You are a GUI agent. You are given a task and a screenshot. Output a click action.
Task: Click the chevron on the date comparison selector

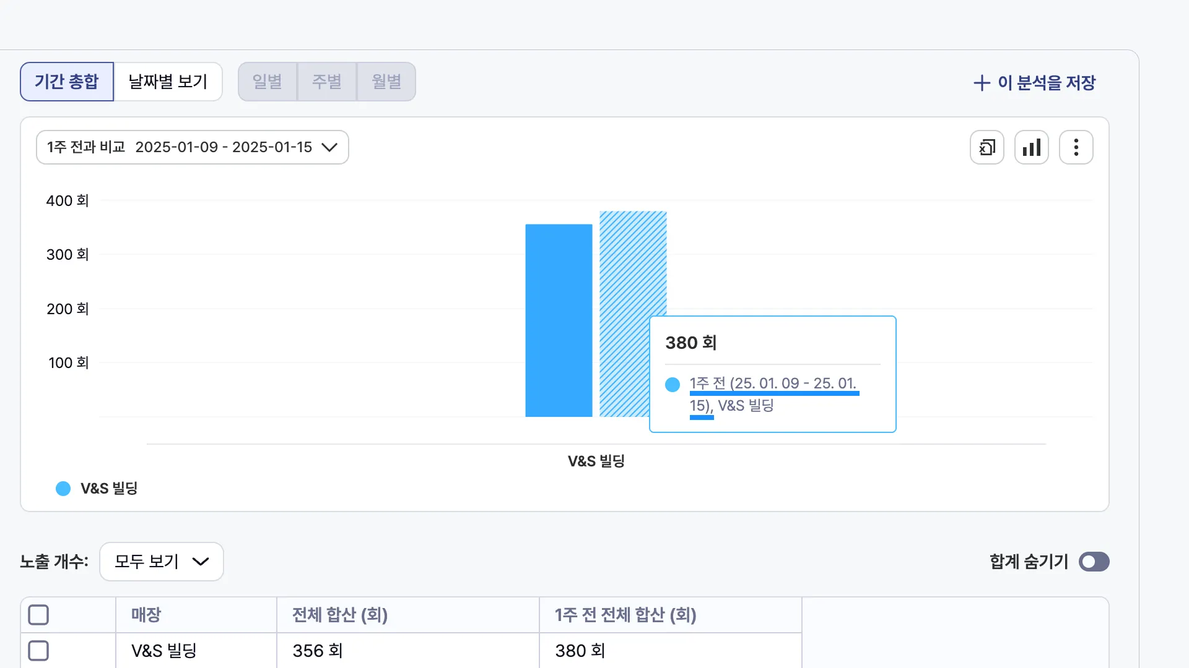(x=329, y=147)
